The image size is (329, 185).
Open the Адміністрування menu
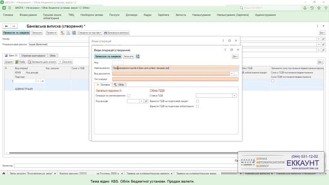tap(265, 15)
